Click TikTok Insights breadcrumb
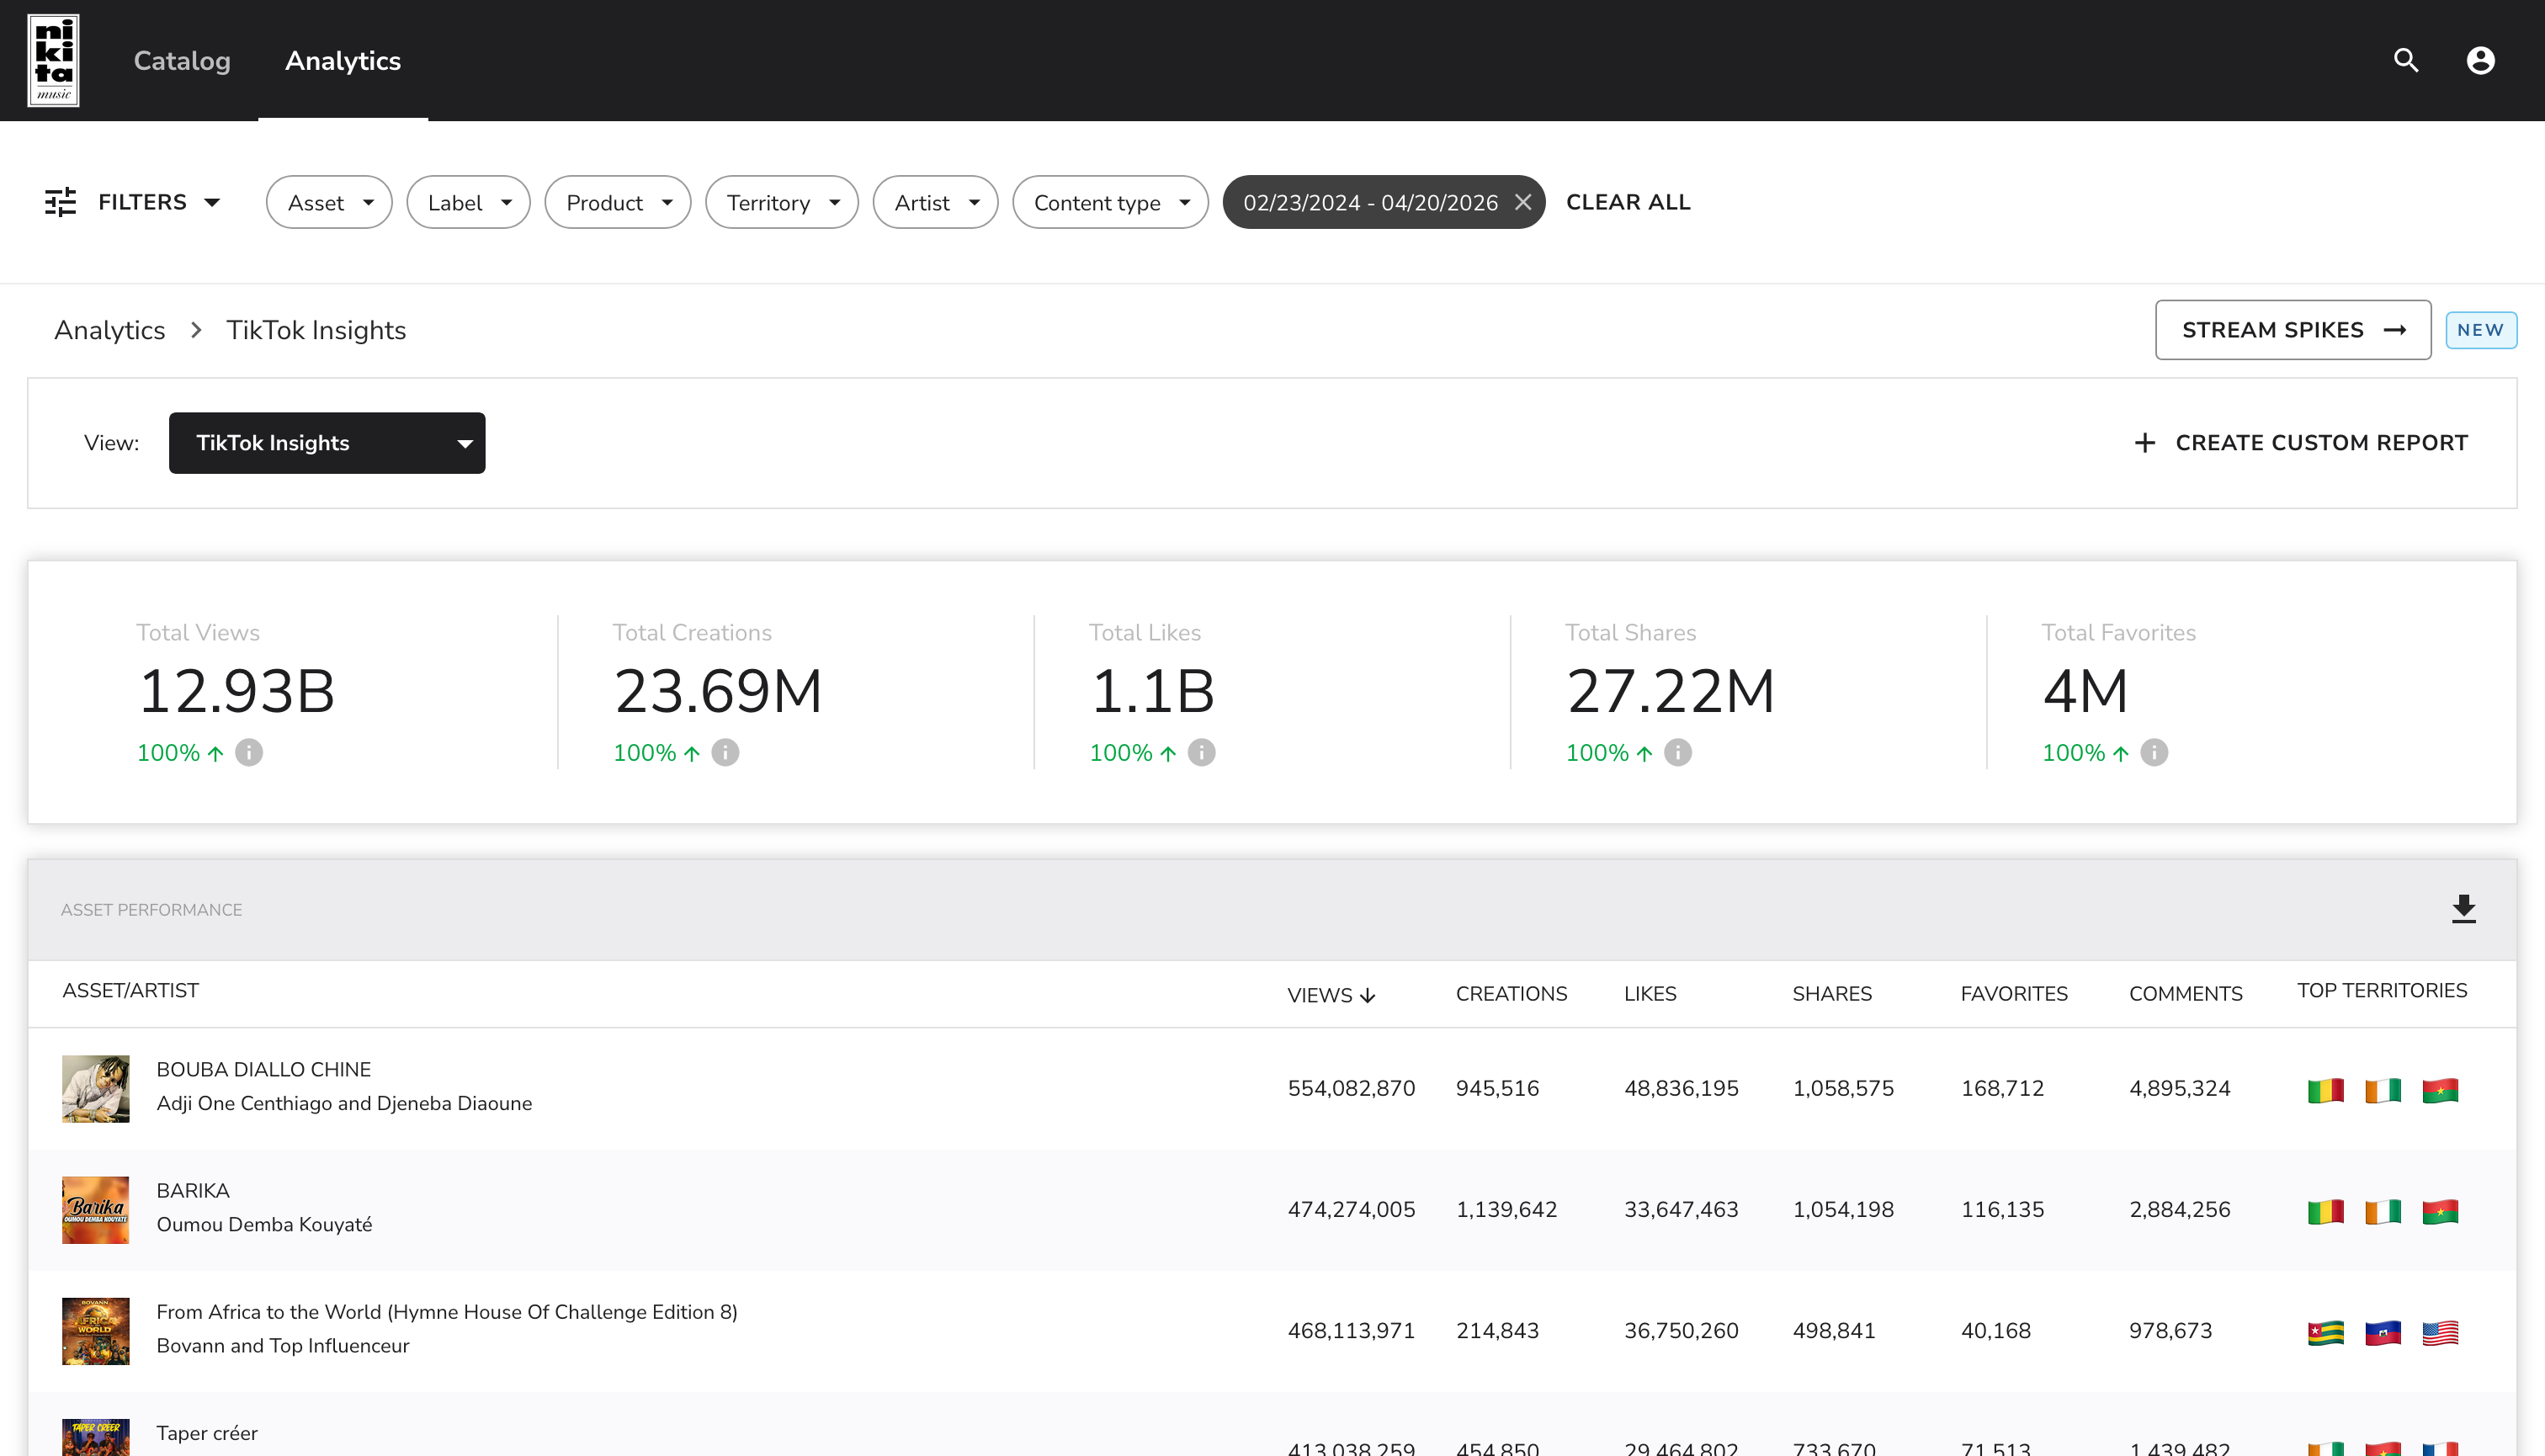This screenshot has width=2545, height=1456. point(316,330)
